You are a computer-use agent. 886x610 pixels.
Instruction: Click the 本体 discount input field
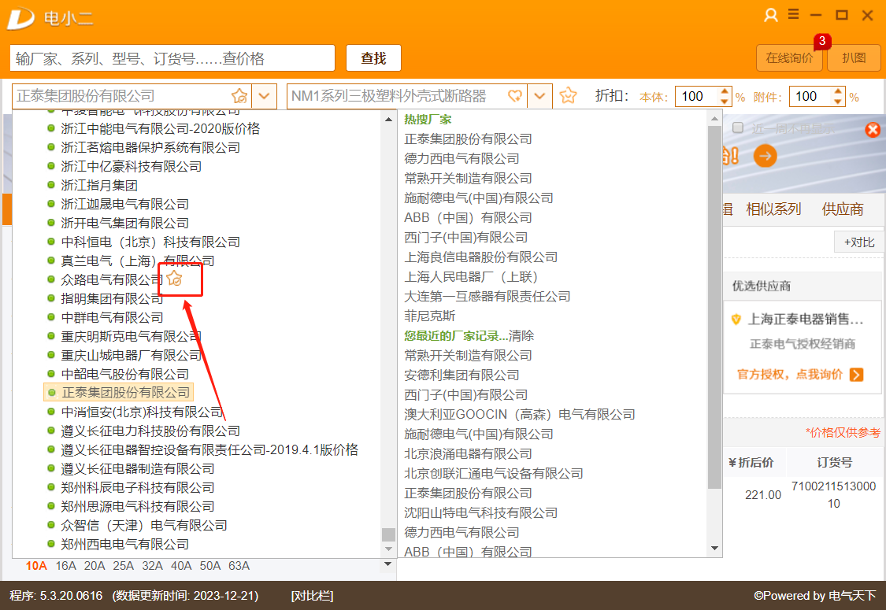tap(697, 97)
